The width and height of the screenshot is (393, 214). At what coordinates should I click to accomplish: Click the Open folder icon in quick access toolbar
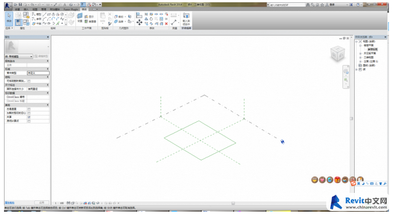pos(16,5)
